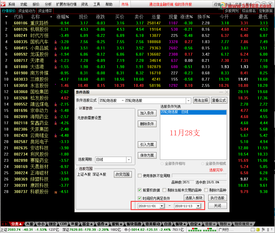Click the app logo icon at top-left

3,4
